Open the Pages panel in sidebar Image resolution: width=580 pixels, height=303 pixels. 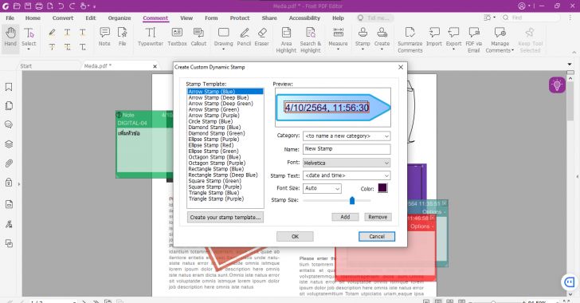[x=9, y=106]
